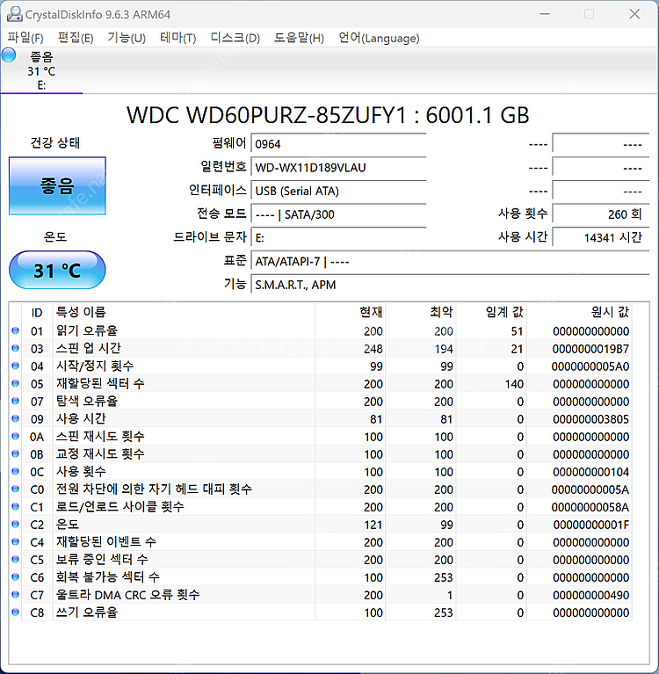Click status dot for row C0
This screenshot has width=659, height=674.
(15, 489)
